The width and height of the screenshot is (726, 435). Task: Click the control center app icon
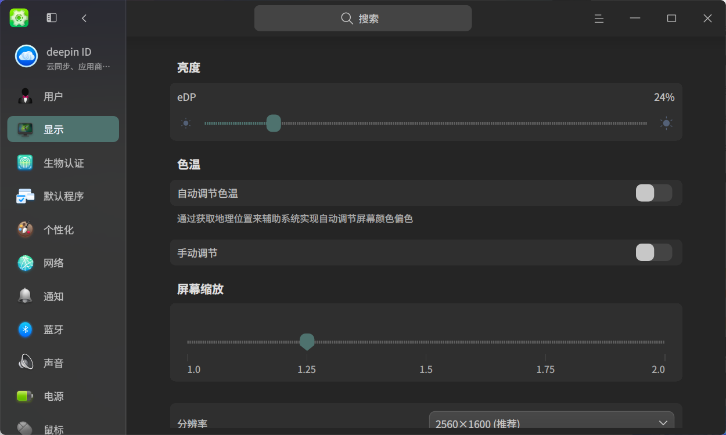point(19,18)
